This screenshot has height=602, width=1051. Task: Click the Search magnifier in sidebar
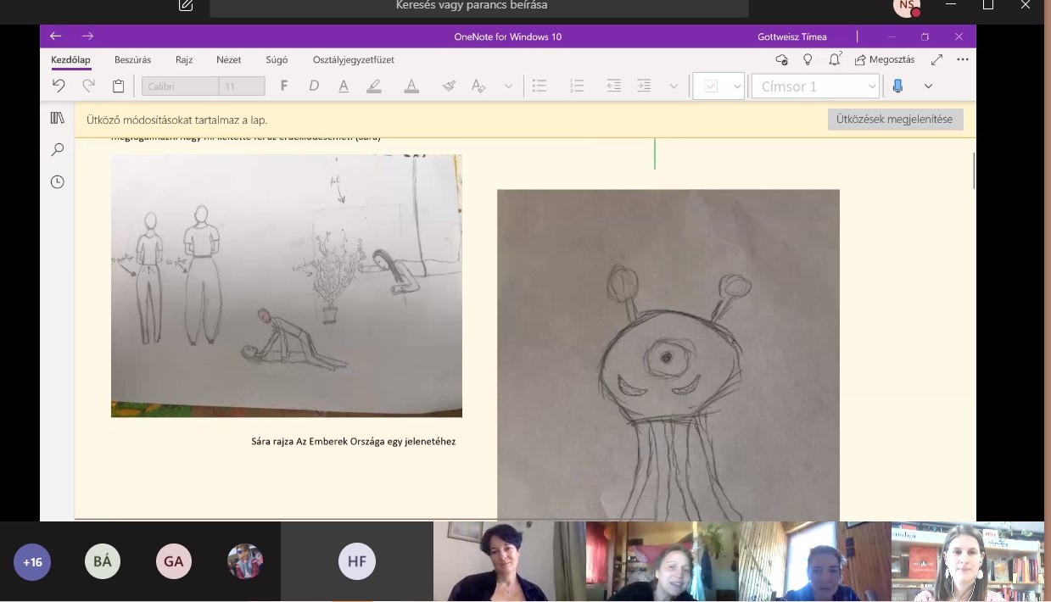coord(58,149)
